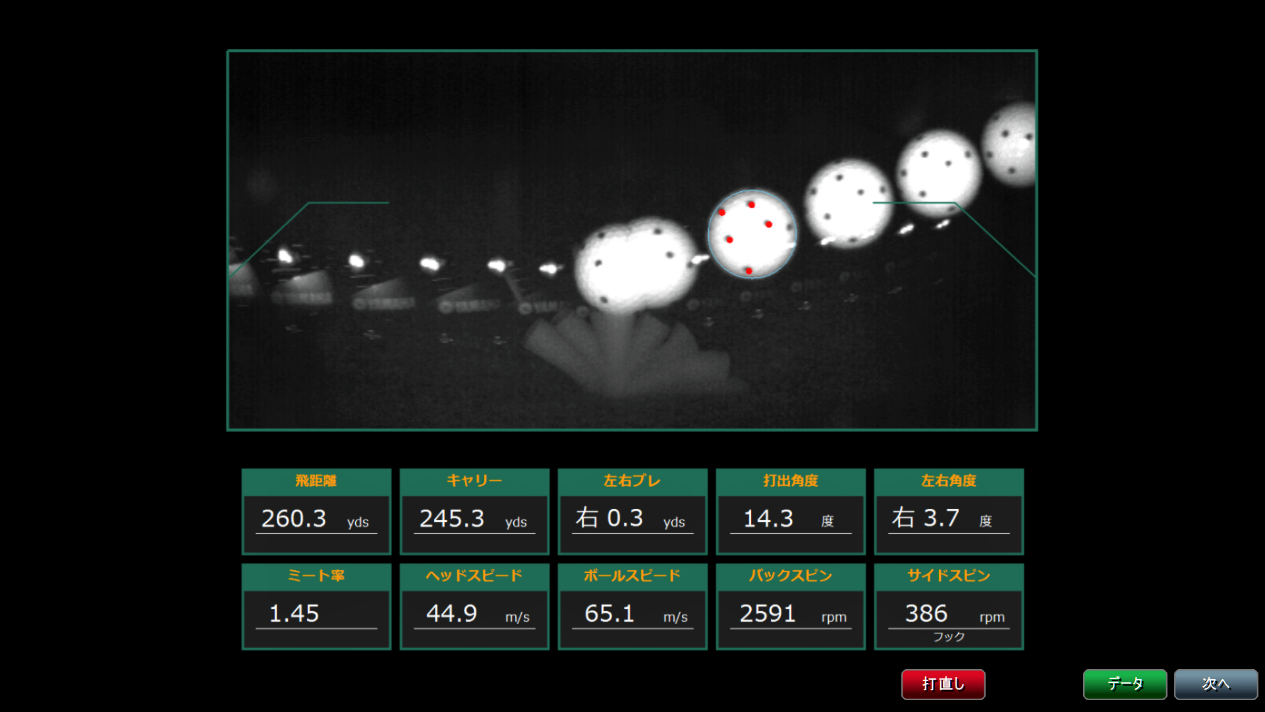Click the circled ball with red markers

[x=752, y=235]
